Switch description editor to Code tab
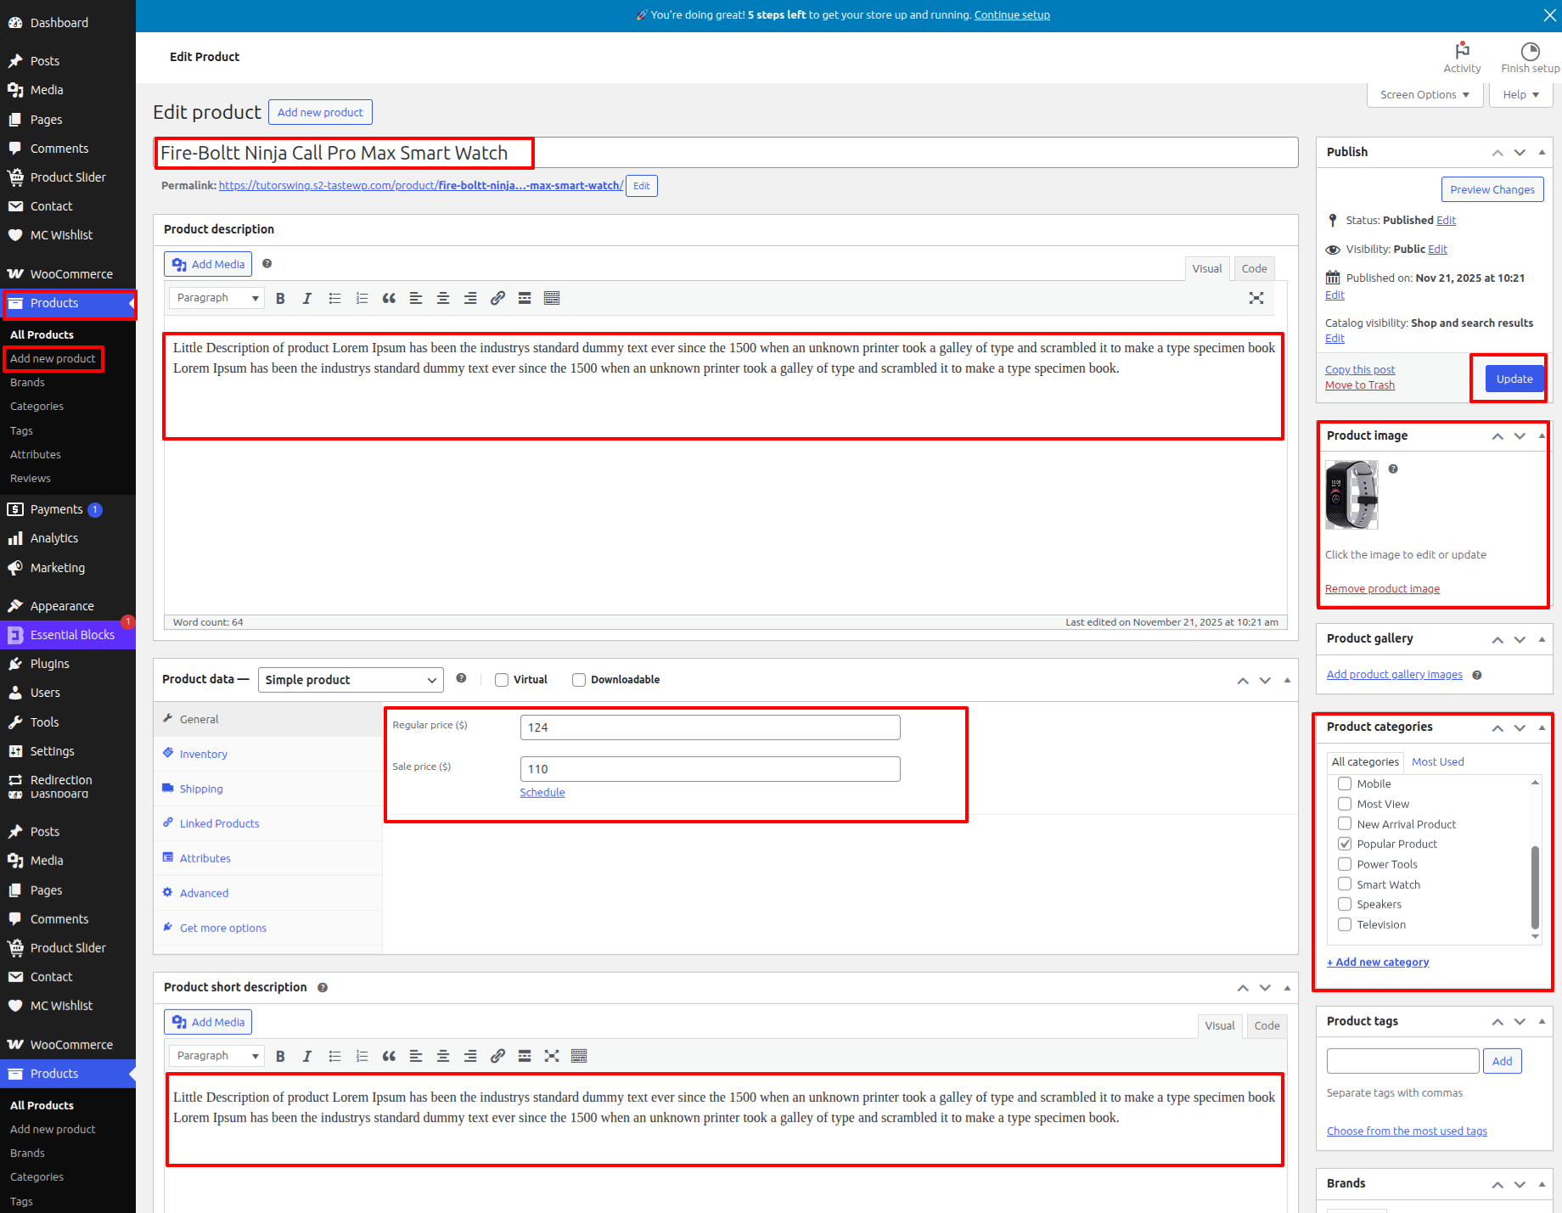The image size is (1562, 1213). tap(1254, 268)
